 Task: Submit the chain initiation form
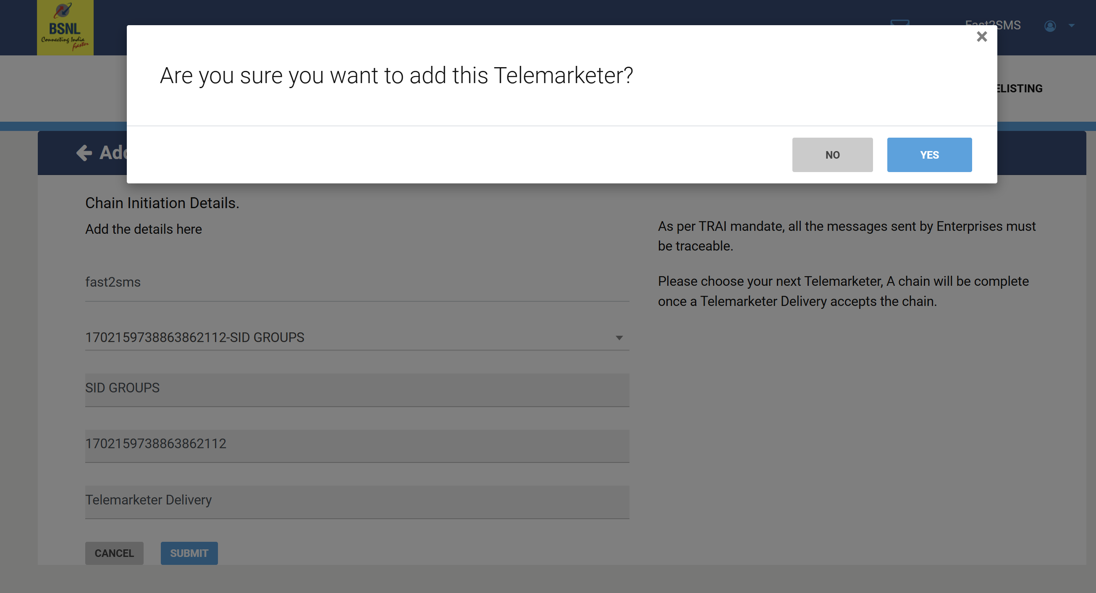[189, 553]
